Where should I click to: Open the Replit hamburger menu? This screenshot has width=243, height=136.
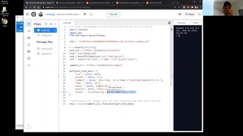[27, 14]
